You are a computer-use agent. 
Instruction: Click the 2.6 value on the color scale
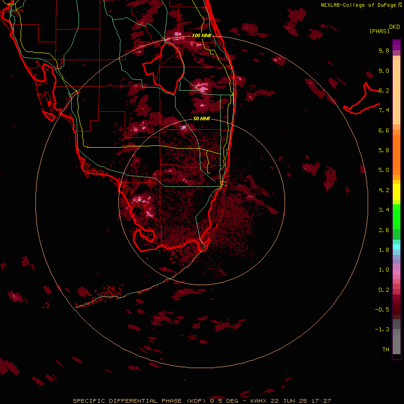click(384, 230)
